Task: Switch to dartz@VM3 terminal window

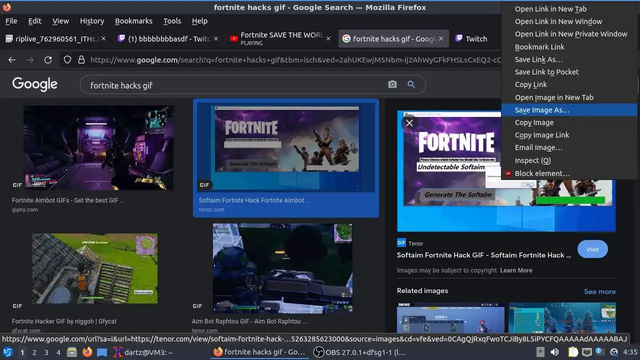Action: click(142, 352)
